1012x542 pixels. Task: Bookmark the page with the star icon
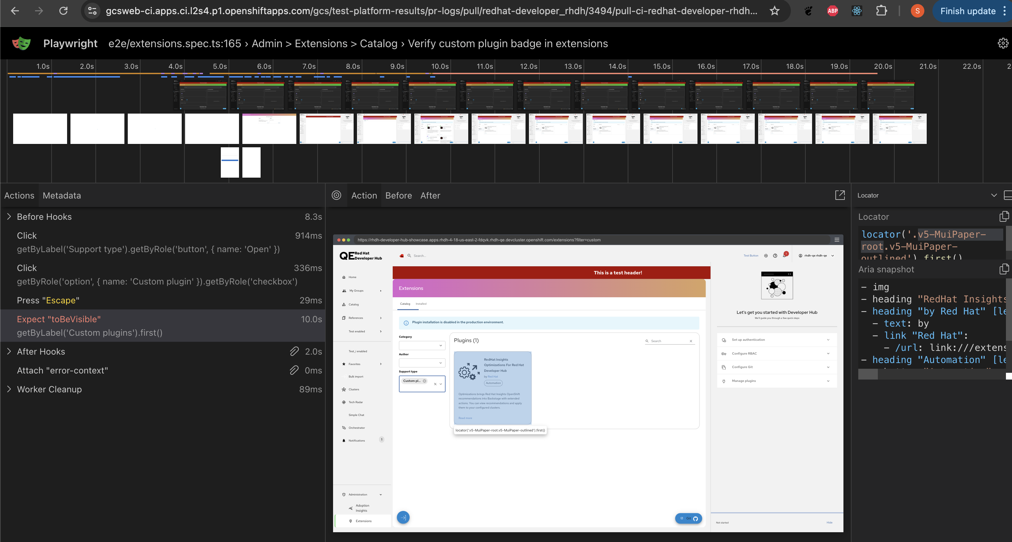(x=774, y=11)
